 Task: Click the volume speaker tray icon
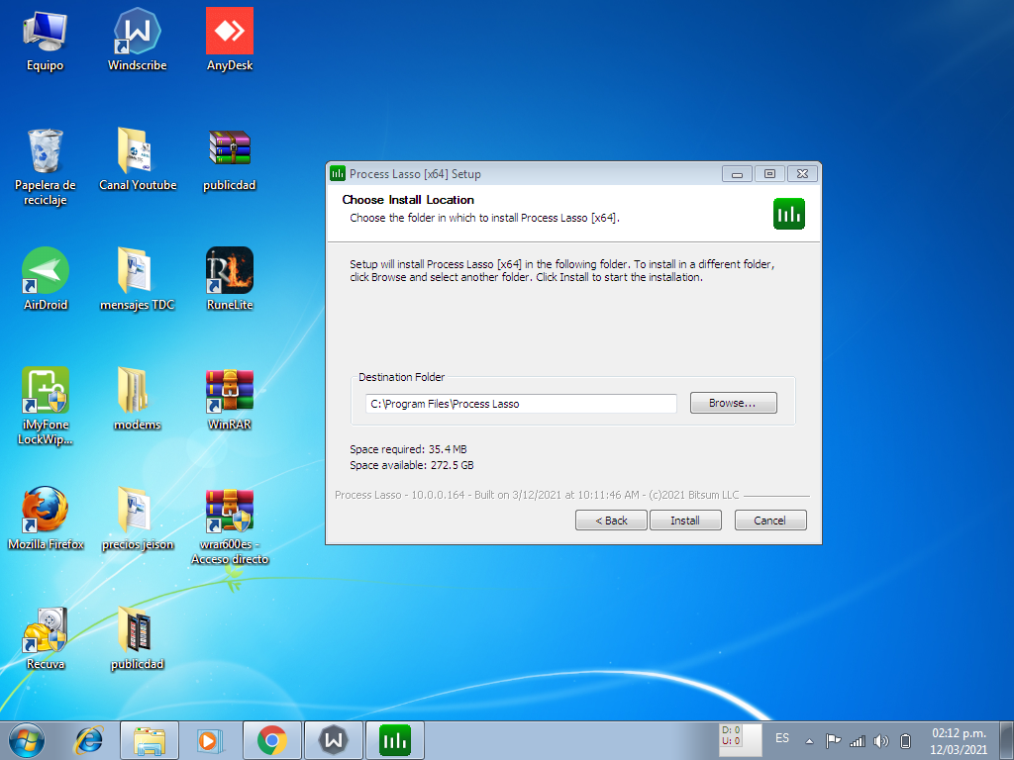(x=880, y=740)
